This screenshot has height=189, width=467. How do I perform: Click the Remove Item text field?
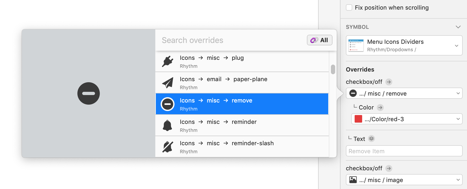404,151
